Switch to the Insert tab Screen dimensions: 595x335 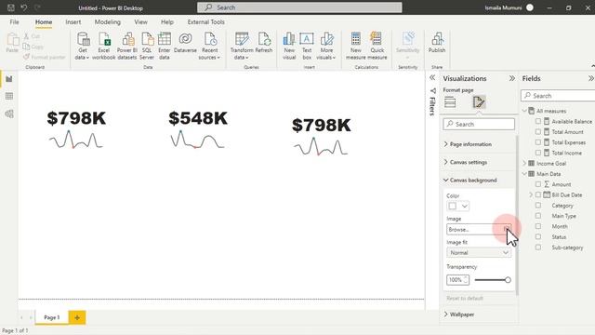(73, 22)
